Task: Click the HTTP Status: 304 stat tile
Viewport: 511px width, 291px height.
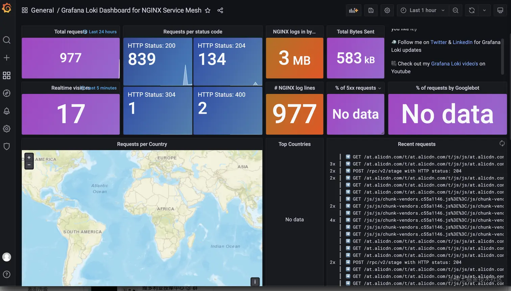Action: [x=158, y=111]
